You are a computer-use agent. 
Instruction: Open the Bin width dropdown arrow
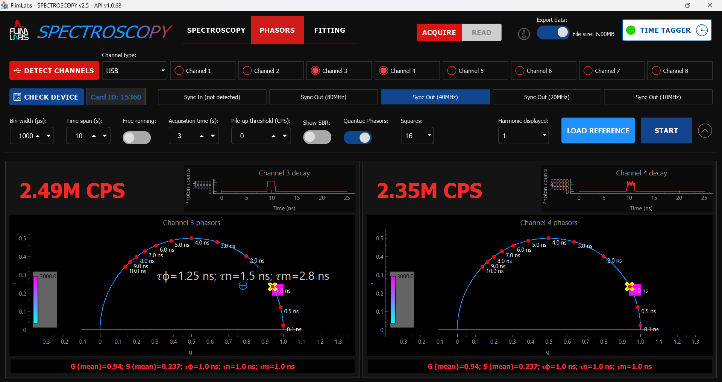point(49,136)
